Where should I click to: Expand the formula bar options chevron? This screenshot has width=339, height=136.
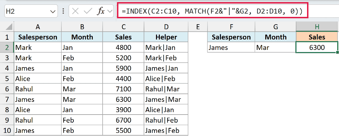[110, 12]
